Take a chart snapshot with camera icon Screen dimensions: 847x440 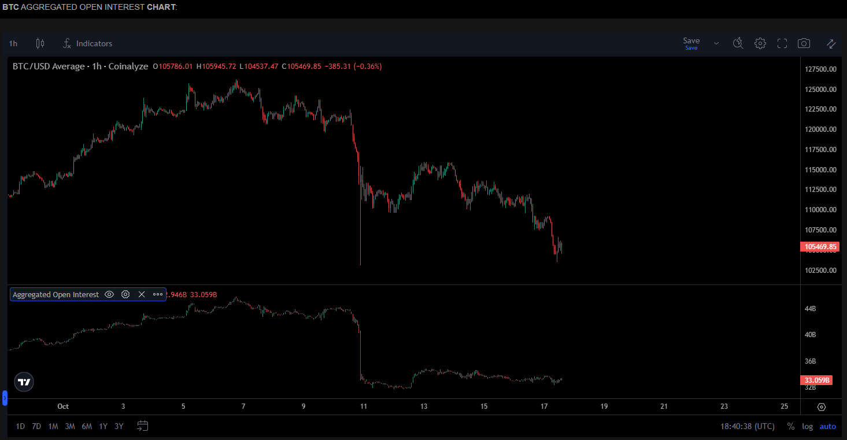pos(804,43)
